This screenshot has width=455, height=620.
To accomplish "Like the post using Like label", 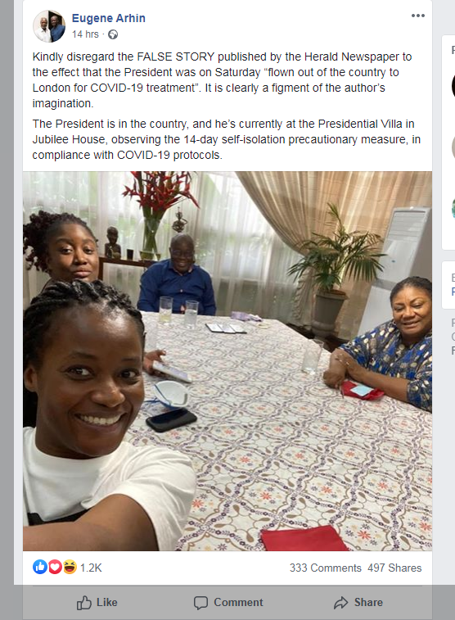I will [107, 602].
